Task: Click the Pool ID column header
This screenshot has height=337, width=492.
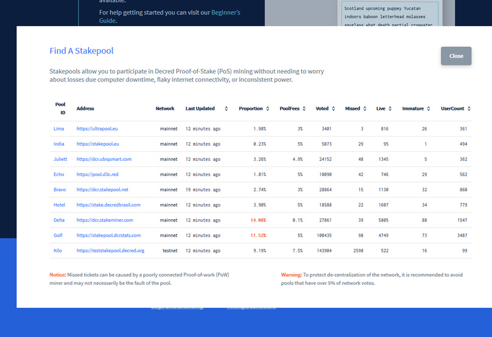Action: 60,108
